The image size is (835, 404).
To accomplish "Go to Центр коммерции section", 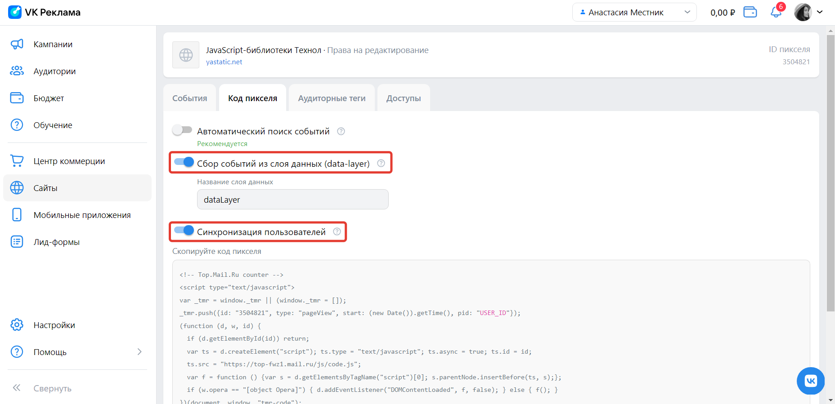I will pos(69,161).
